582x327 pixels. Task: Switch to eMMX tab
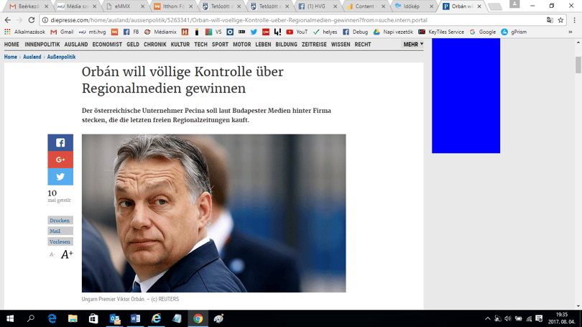(x=125, y=6)
